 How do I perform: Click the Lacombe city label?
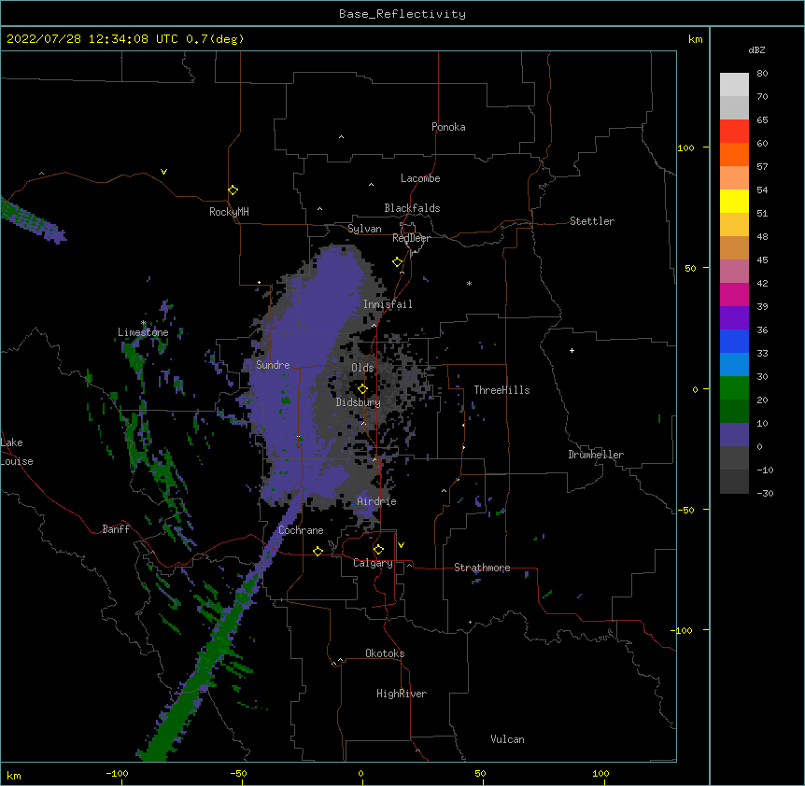pos(420,178)
